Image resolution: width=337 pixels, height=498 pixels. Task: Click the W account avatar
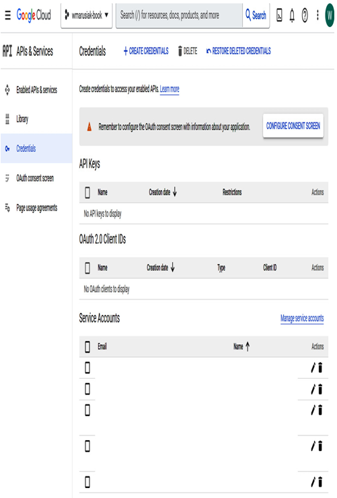(330, 15)
